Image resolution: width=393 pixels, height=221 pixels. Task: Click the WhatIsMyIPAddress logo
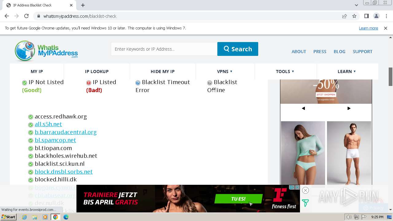(46, 51)
